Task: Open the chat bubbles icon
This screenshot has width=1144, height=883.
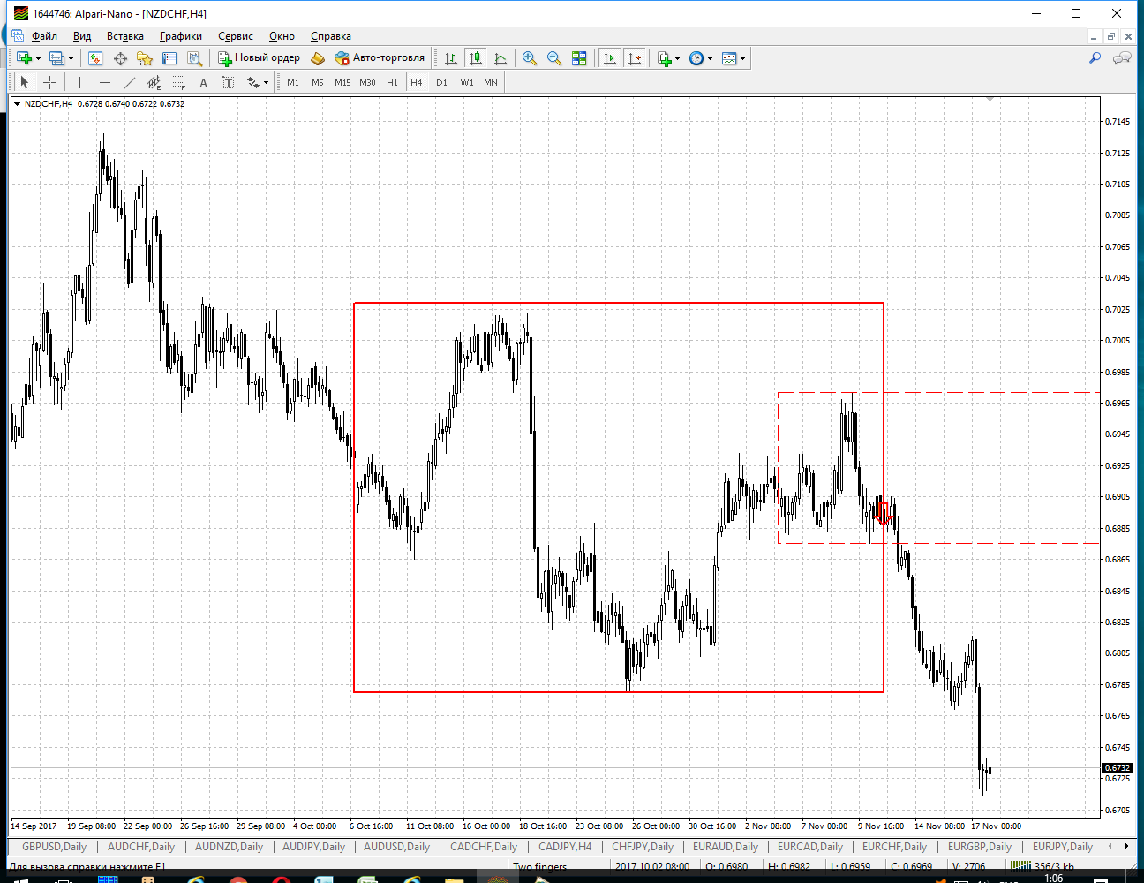Action: point(1122,58)
